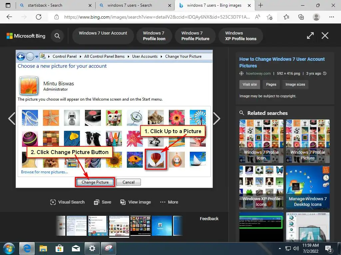Click the address bar URL field
This screenshot has width=341, height=255.
coord(157,17)
